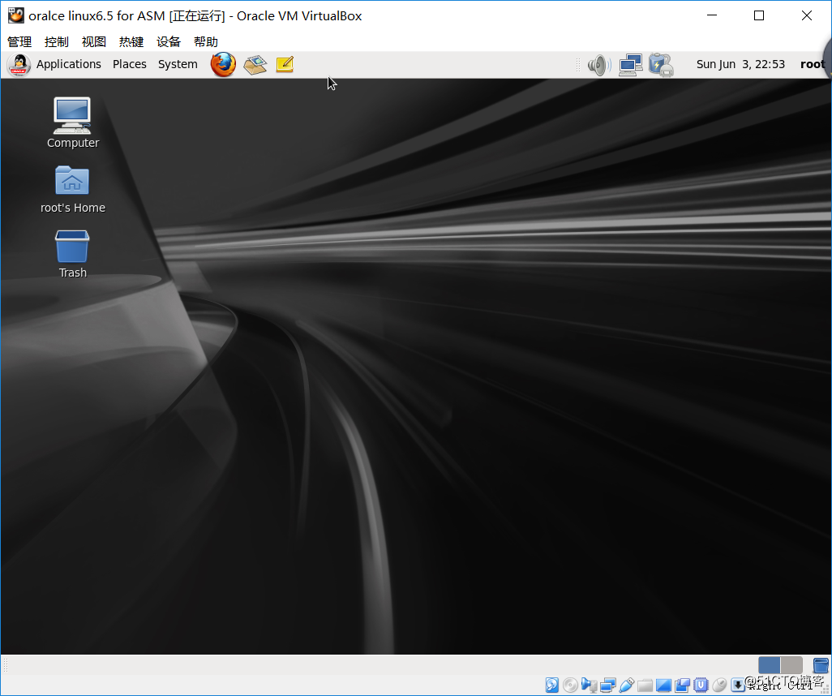832x696 pixels.
Task: Click VirtualBox optical disc status icon
Action: 570,685
